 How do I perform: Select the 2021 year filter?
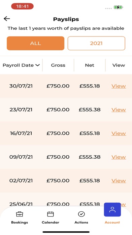96,43
